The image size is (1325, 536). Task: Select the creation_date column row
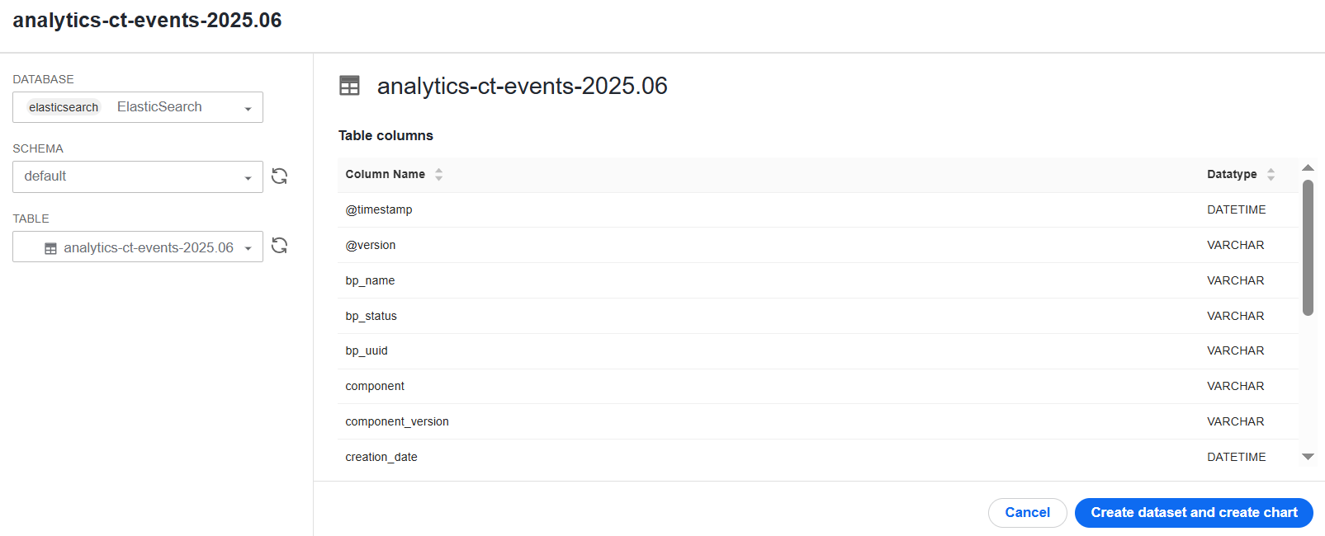[x=817, y=457]
